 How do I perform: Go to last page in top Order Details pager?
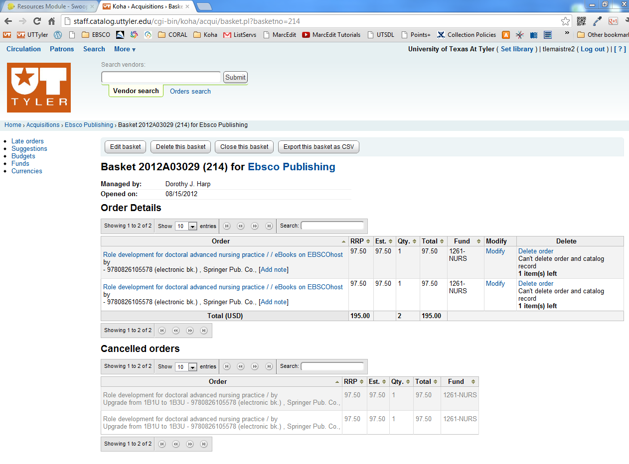[269, 226]
